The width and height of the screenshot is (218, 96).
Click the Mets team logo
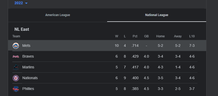[x=16, y=46]
